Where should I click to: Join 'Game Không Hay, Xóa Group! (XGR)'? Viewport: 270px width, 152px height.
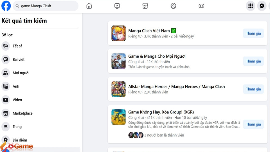pyautogui.click(x=253, y=124)
